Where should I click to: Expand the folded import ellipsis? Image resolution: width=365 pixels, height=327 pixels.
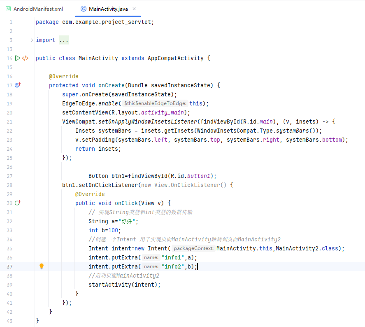click(63, 40)
